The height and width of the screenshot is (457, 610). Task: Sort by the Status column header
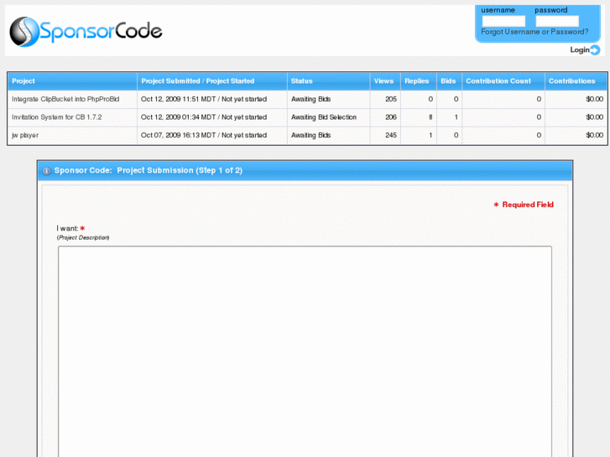click(x=302, y=80)
